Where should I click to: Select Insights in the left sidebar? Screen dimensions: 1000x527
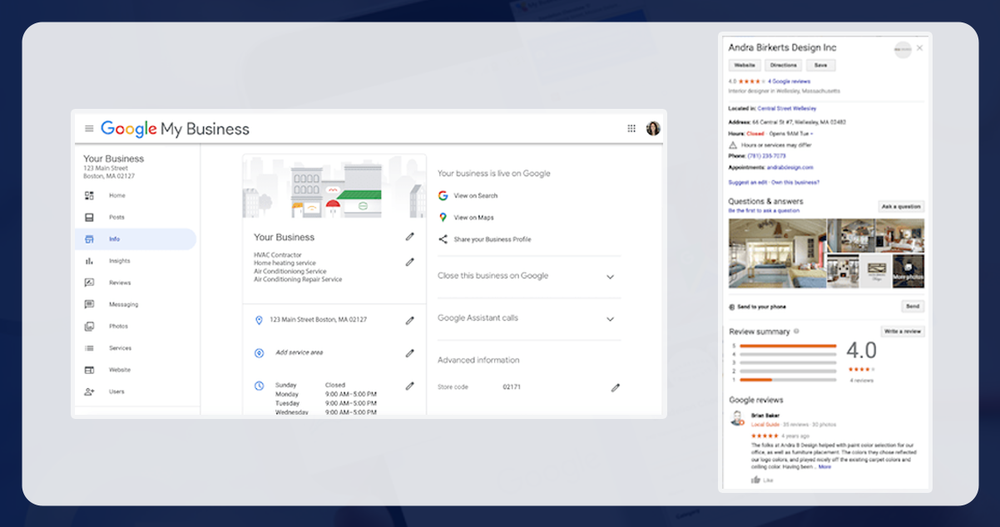point(119,261)
